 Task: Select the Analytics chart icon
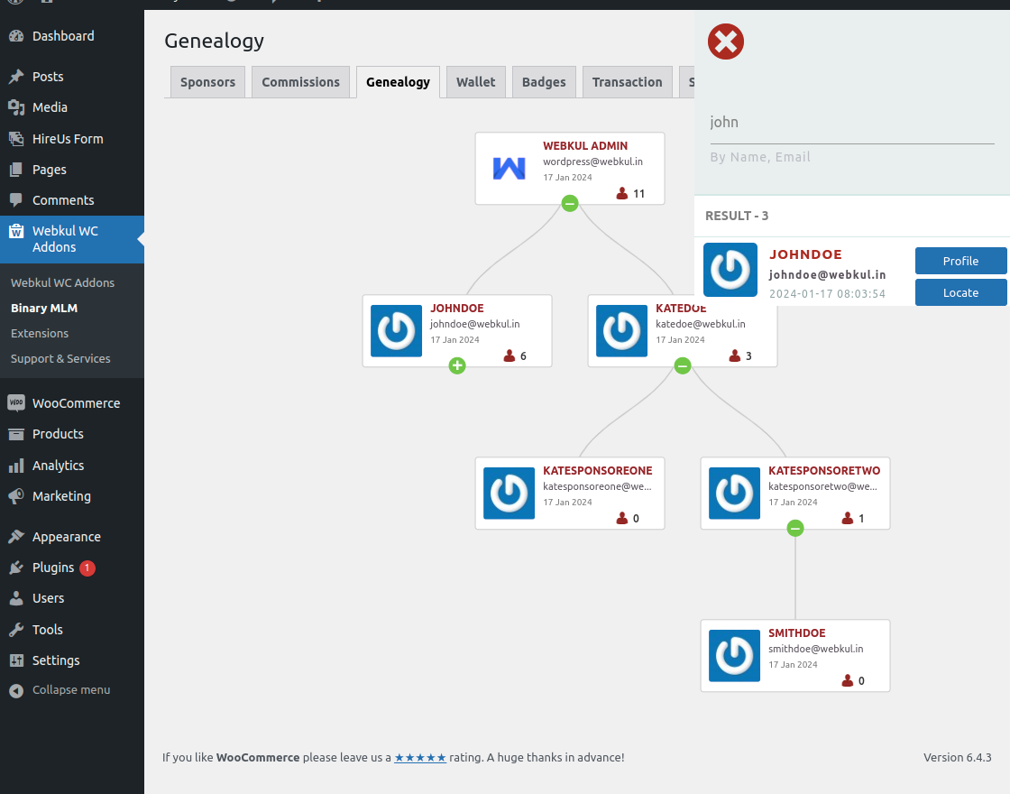[16, 466]
